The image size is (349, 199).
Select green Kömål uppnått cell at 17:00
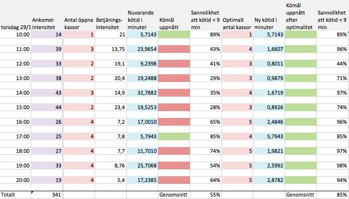pos(174,136)
